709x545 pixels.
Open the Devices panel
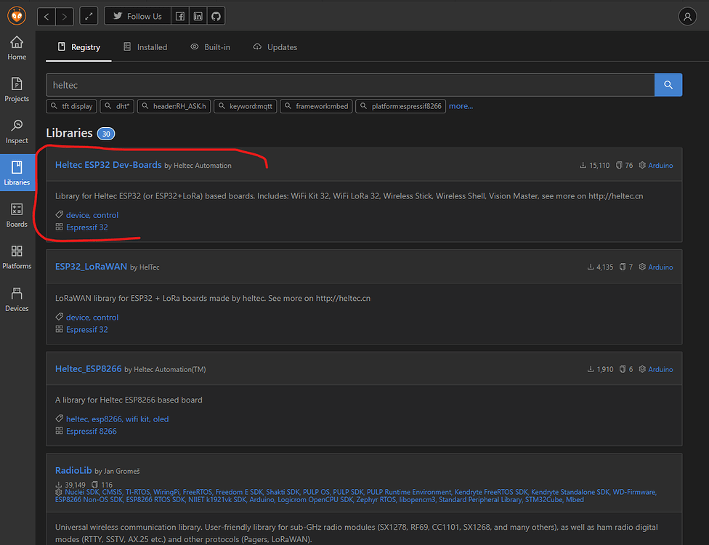point(16,298)
